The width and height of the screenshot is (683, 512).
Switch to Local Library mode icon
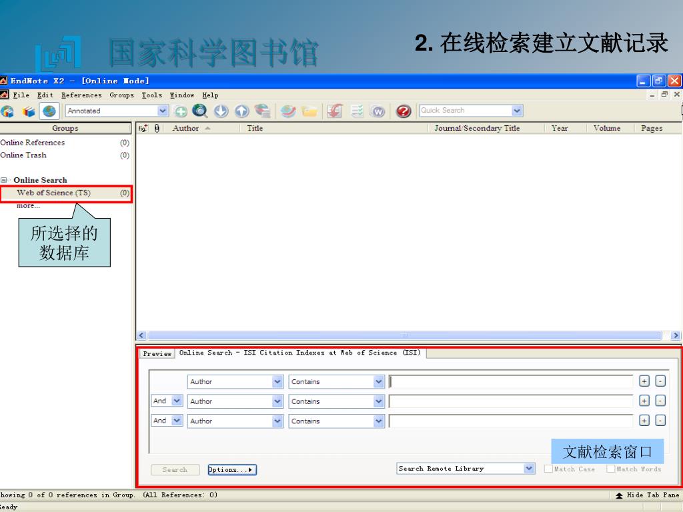click(x=29, y=111)
